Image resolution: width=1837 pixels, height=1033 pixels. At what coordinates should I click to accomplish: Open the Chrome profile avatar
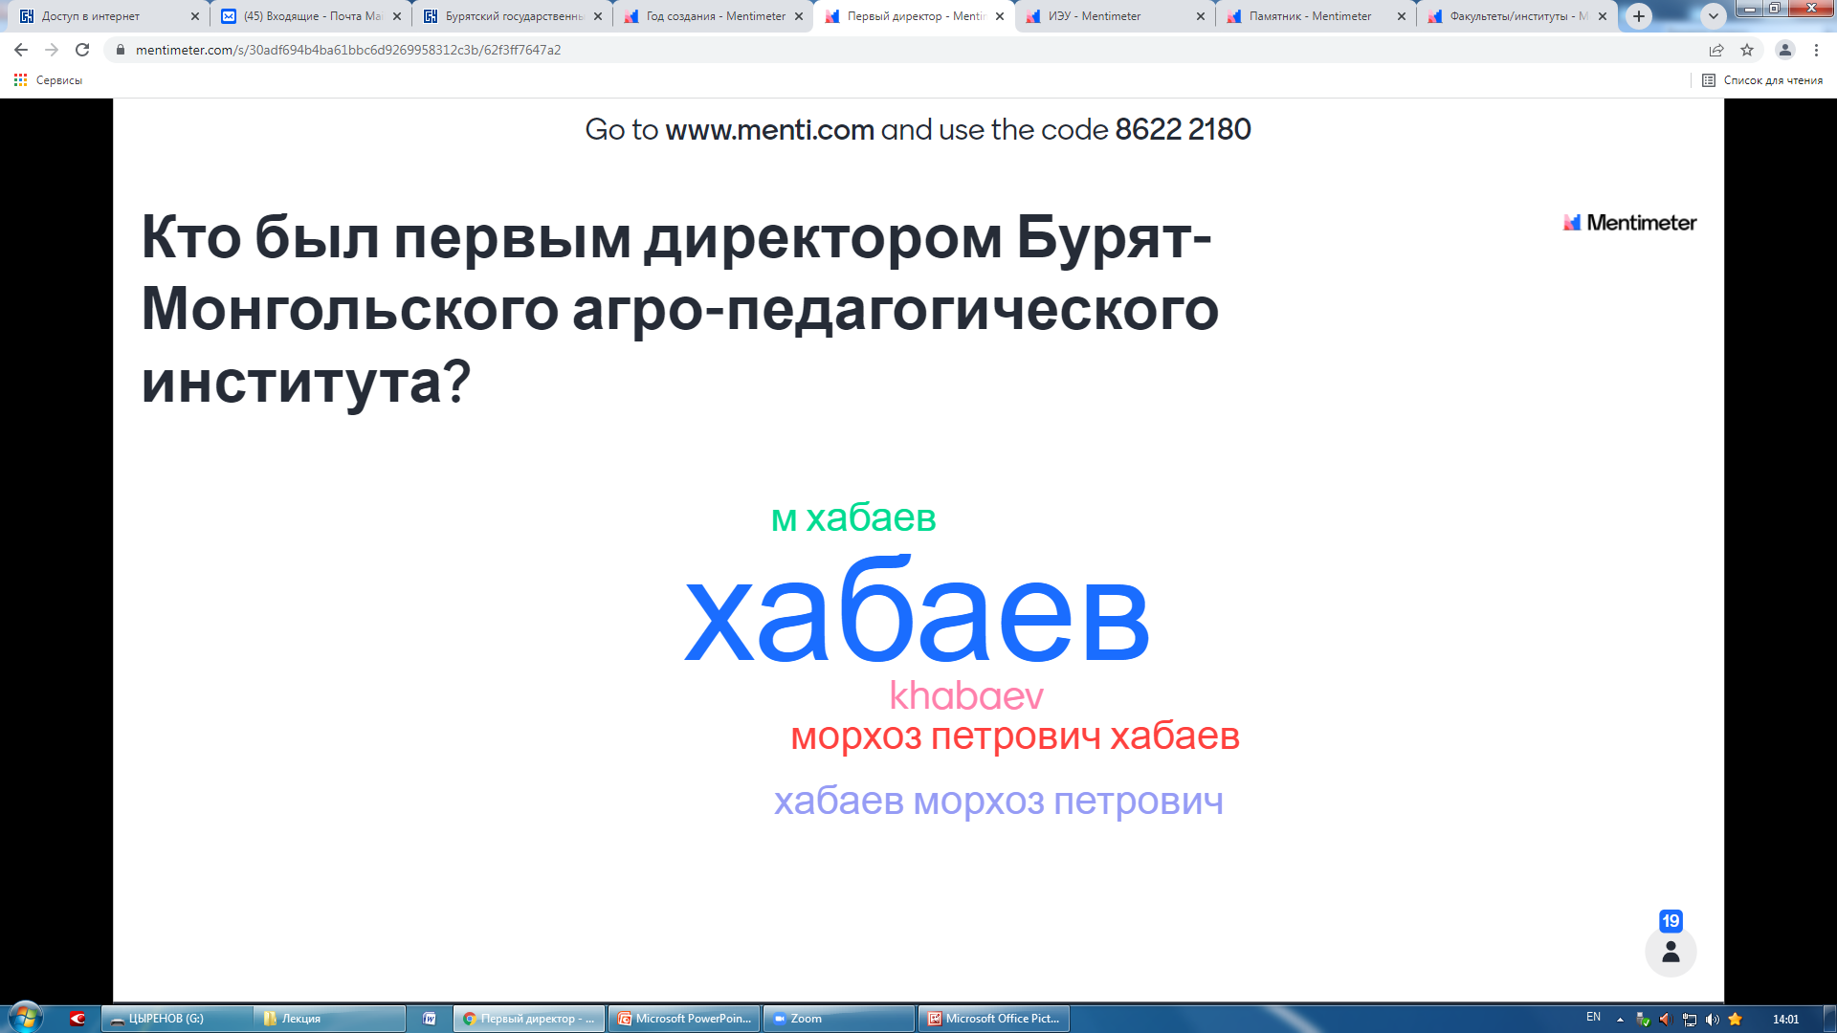pyautogui.click(x=1784, y=50)
